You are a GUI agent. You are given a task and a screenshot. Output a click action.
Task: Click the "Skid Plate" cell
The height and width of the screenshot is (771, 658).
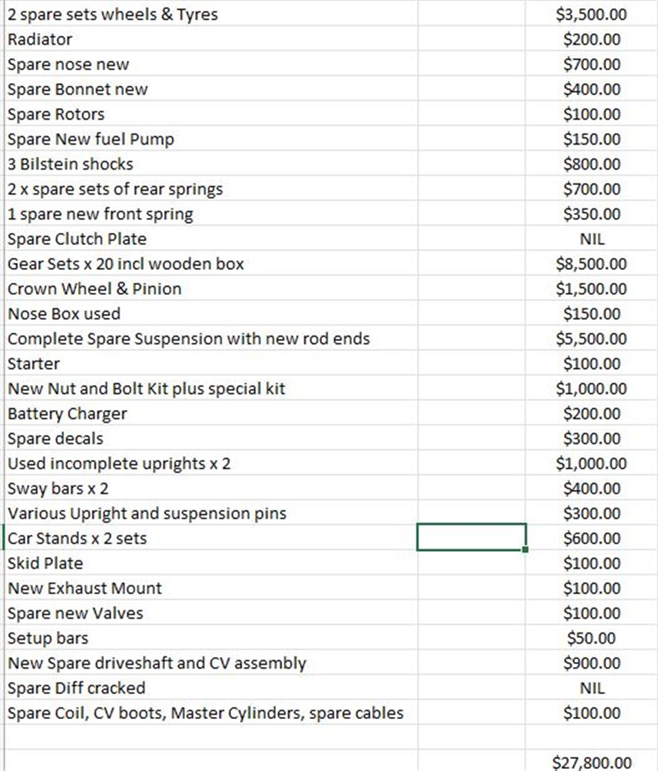click(45, 563)
